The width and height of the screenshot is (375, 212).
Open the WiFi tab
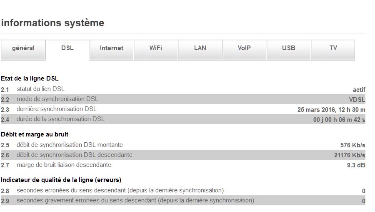tap(156, 48)
